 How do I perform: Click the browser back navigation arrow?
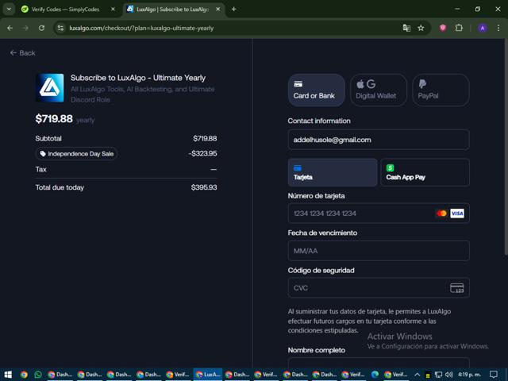point(10,29)
